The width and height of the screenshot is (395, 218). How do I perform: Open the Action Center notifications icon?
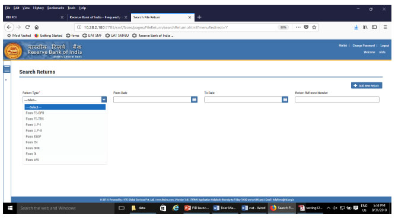[x=356, y=208]
